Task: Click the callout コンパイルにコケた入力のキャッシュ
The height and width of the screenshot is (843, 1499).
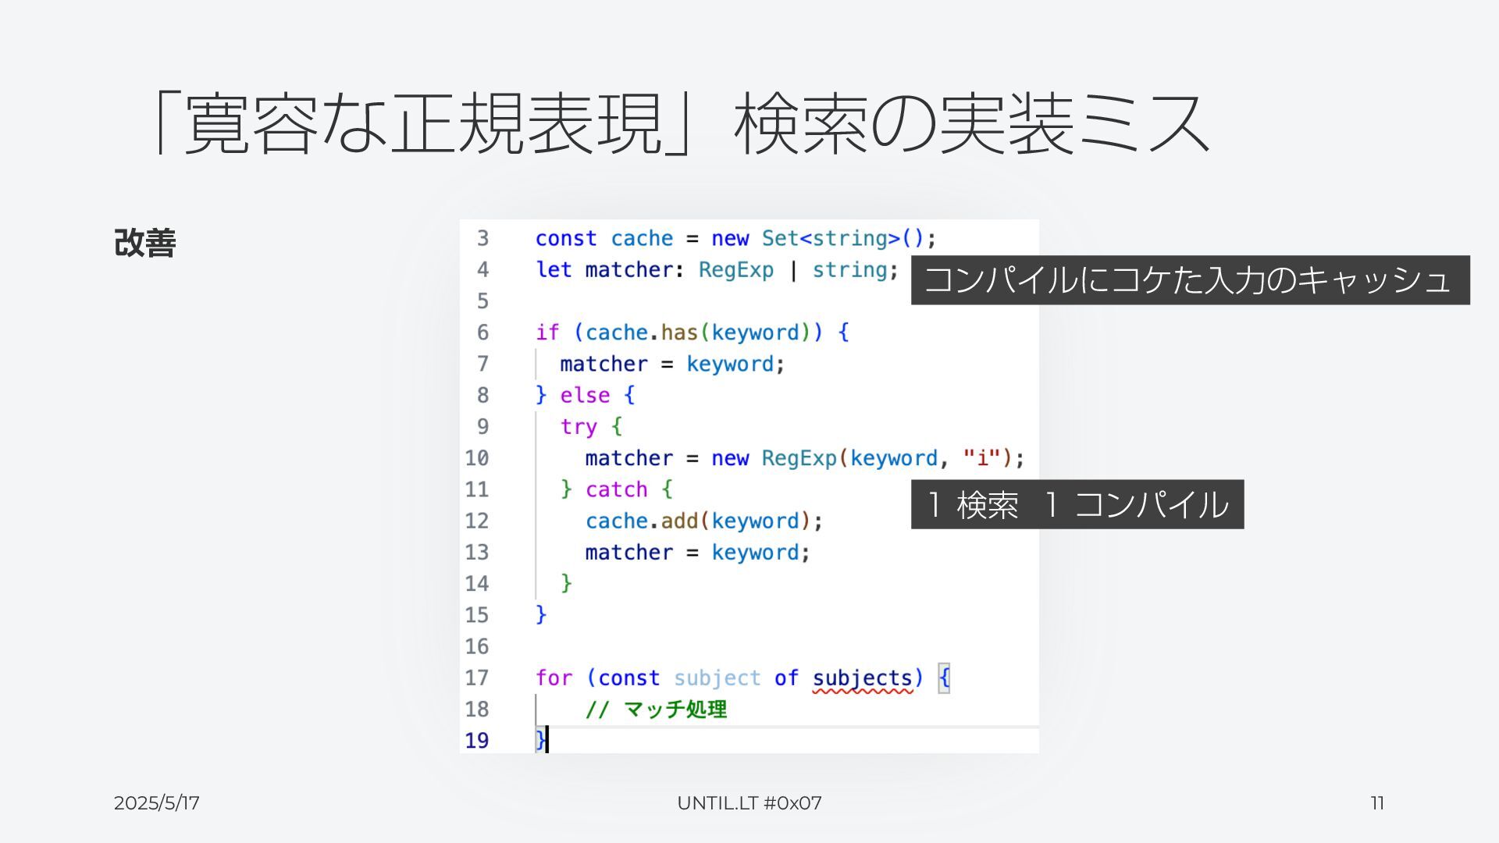Action: [x=1190, y=279]
